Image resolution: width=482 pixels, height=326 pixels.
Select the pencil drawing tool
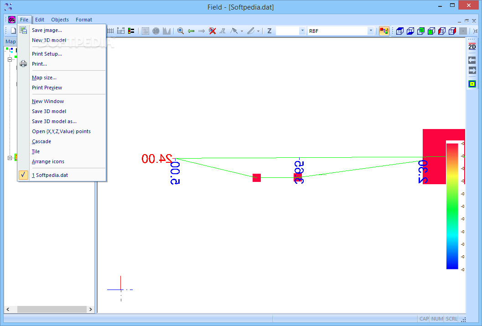click(x=251, y=31)
